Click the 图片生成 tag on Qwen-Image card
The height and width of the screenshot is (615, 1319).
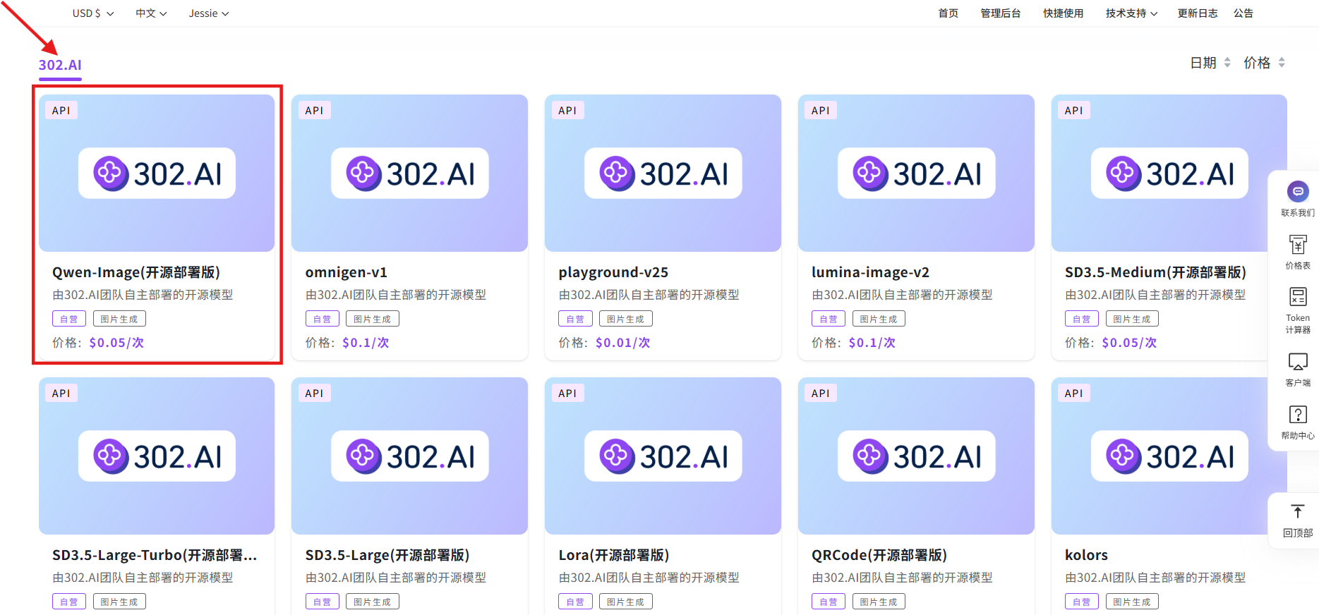point(119,319)
